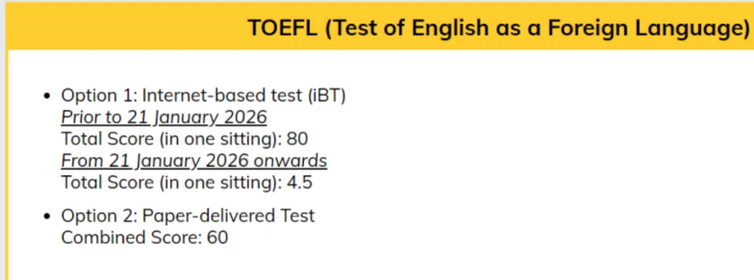The image size is (754, 280).
Task: Click the bullet point before Option 2
Action: tap(47, 216)
